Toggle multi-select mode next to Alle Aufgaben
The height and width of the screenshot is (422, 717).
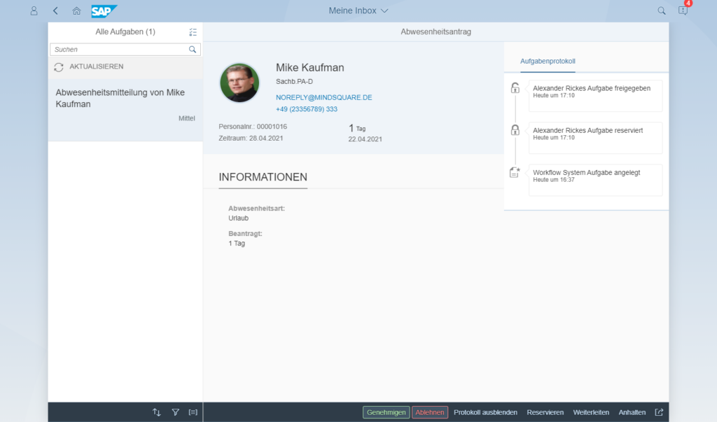[x=193, y=31]
